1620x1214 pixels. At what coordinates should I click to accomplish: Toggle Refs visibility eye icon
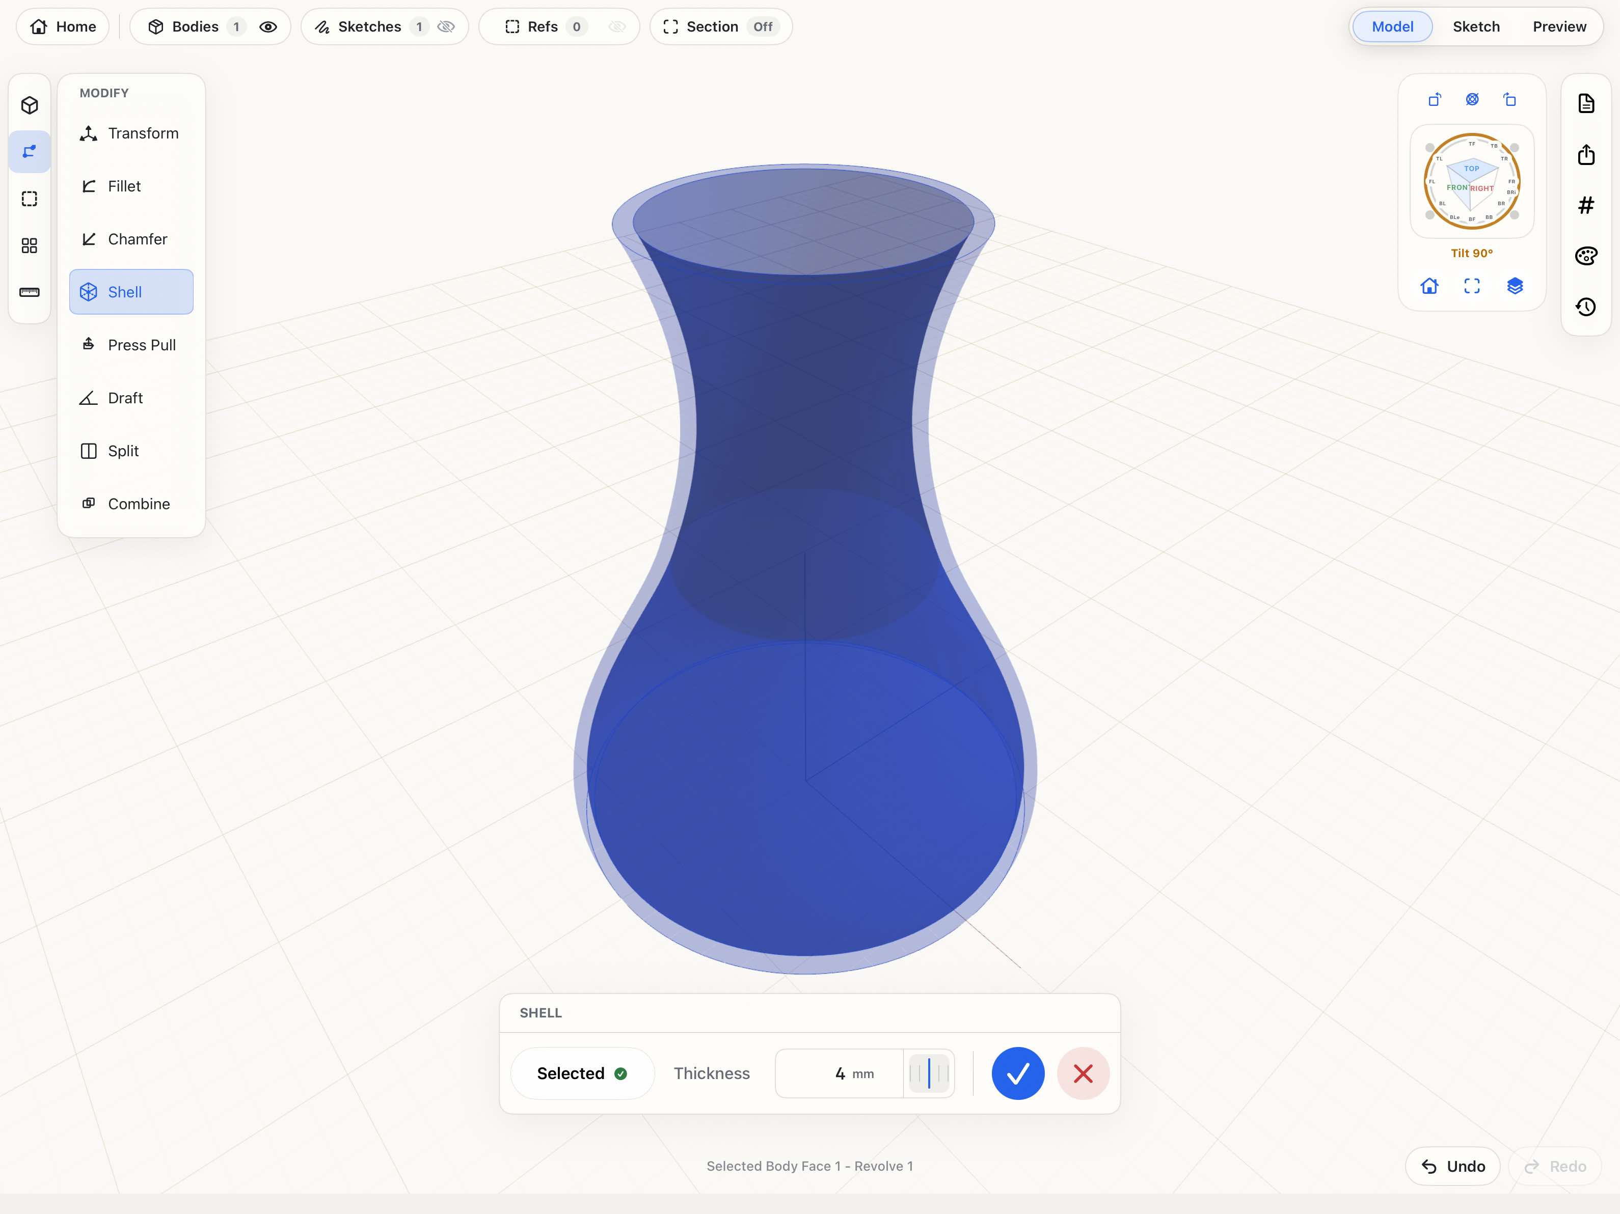coord(617,27)
